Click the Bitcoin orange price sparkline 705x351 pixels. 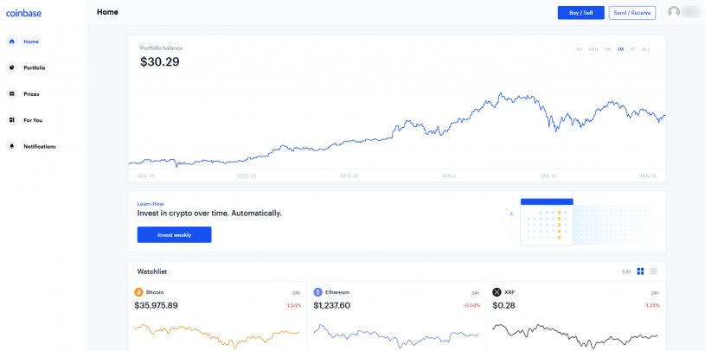pyautogui.click(x=217, y=335)
